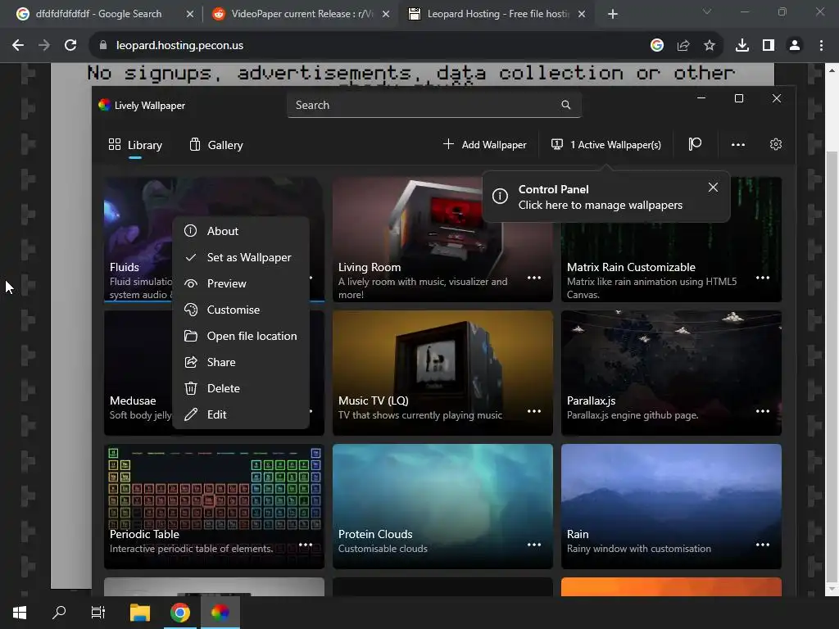Screen dimensions: 839x629
Task: Choose Set as Wallpaper in context menu
Action: tap(241, 257)
